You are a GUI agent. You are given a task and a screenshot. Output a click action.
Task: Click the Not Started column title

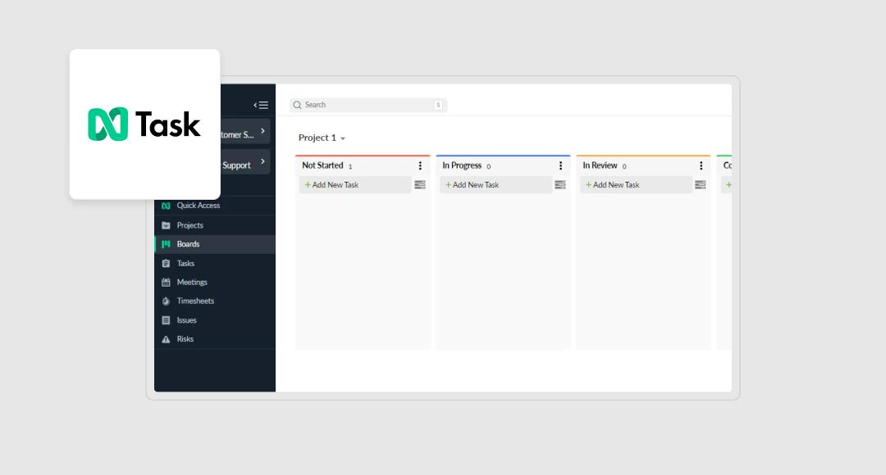point(322,165)
